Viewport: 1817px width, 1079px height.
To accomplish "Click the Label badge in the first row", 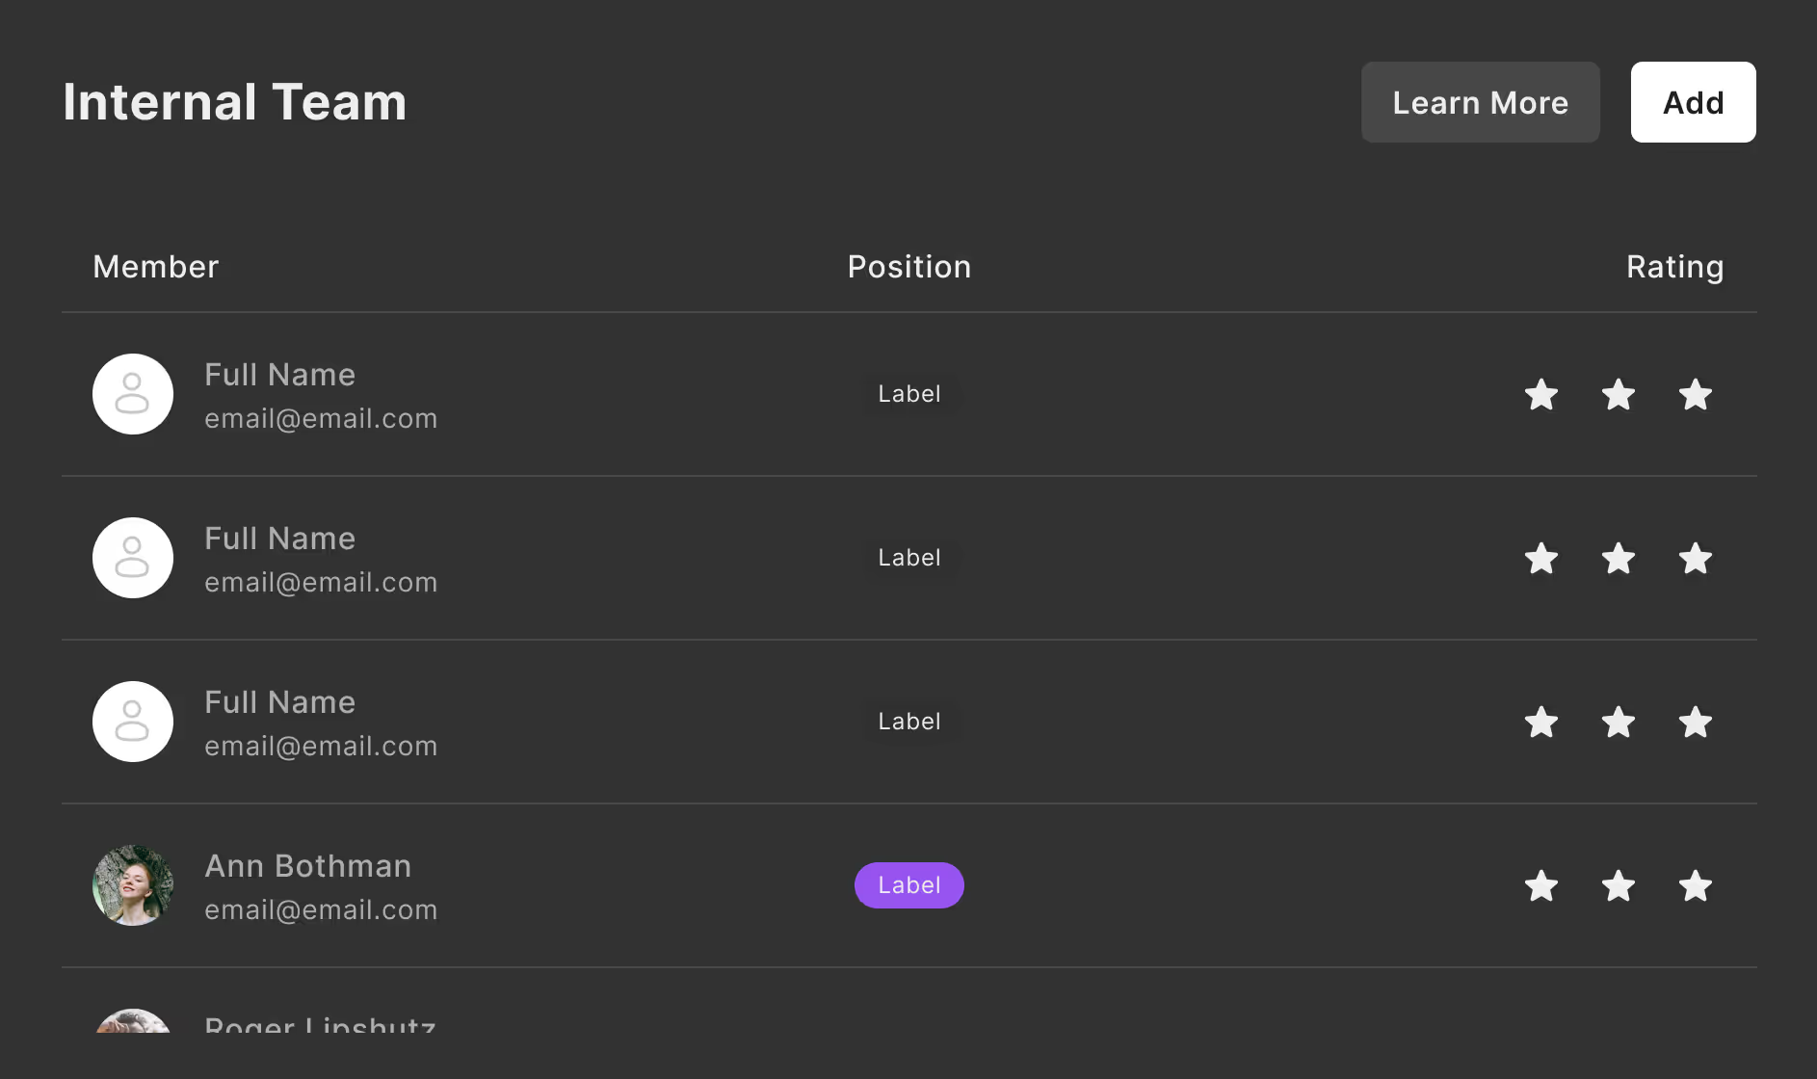I will [908, 394].
